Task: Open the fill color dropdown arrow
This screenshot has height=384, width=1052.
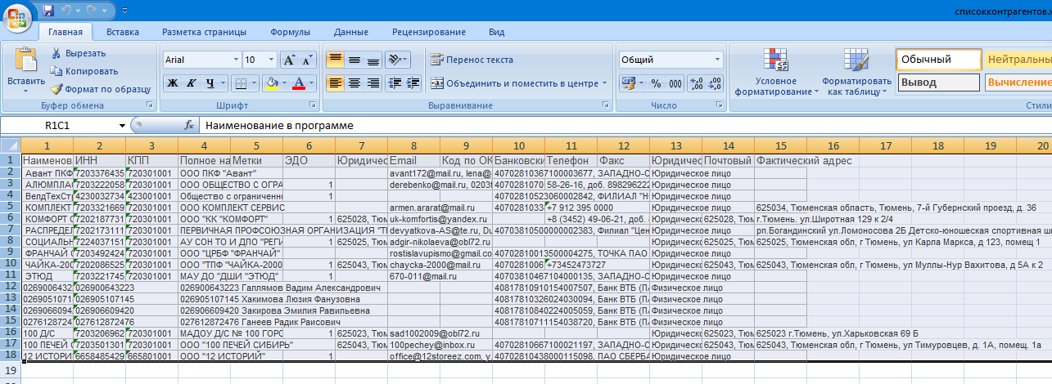Action: pos(285,83)
